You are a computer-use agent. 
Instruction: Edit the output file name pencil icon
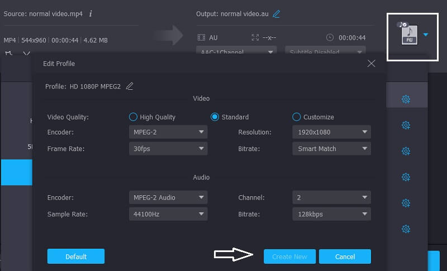pos(276,14)
